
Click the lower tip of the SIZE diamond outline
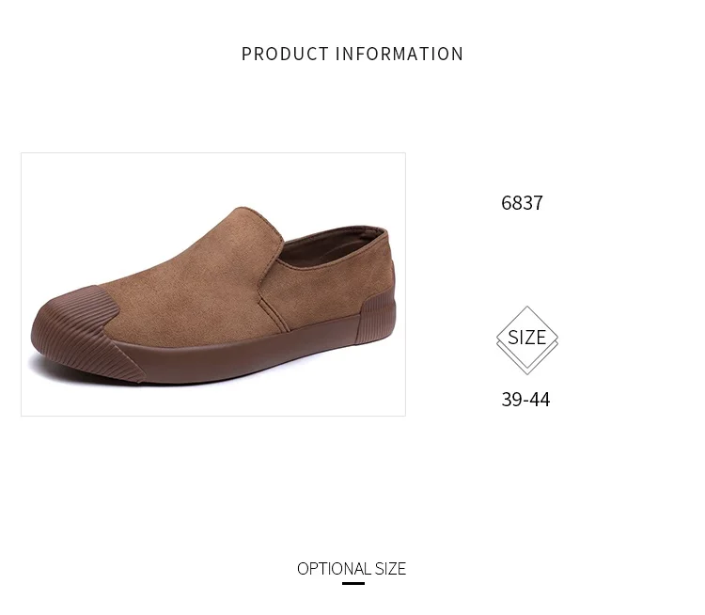pos(527,371)
